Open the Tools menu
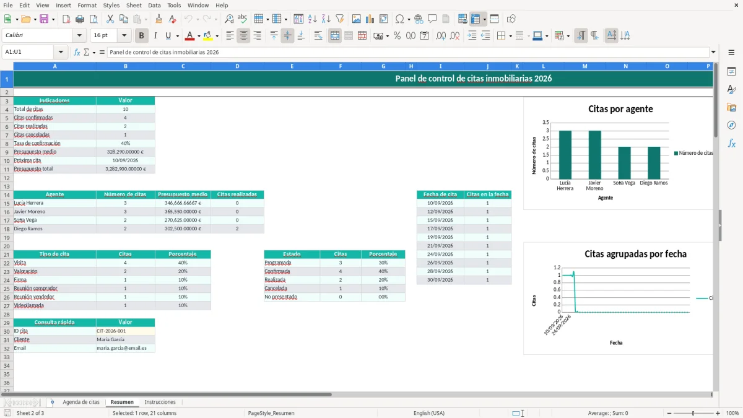Screen dimensions: 743x418 [x=174, y=5]
